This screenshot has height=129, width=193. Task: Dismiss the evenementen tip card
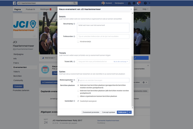pos(148,65)
